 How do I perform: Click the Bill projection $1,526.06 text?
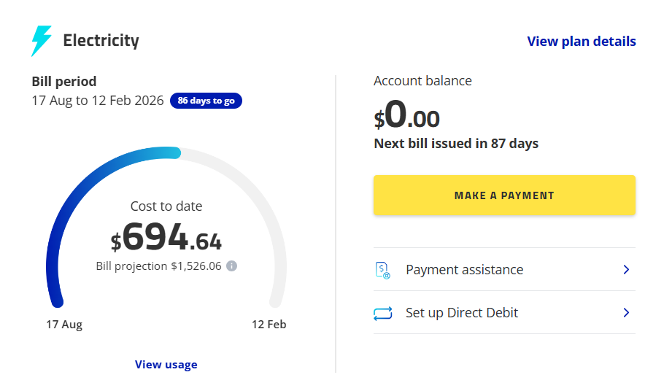[x=158, y=266]
